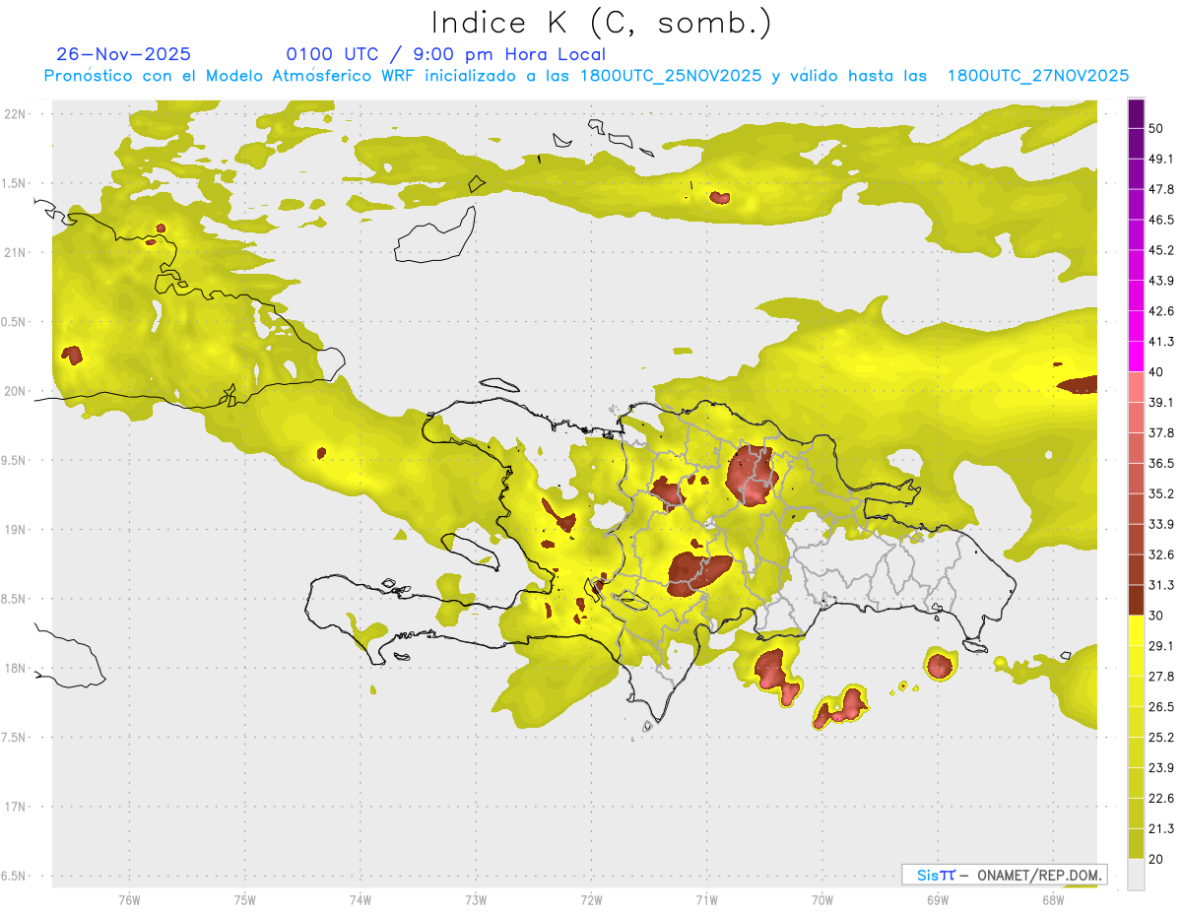Click the colorbar value "22.6"
The width and height of the screenshot is (1182, 913).
click(x=1161, y=799)
